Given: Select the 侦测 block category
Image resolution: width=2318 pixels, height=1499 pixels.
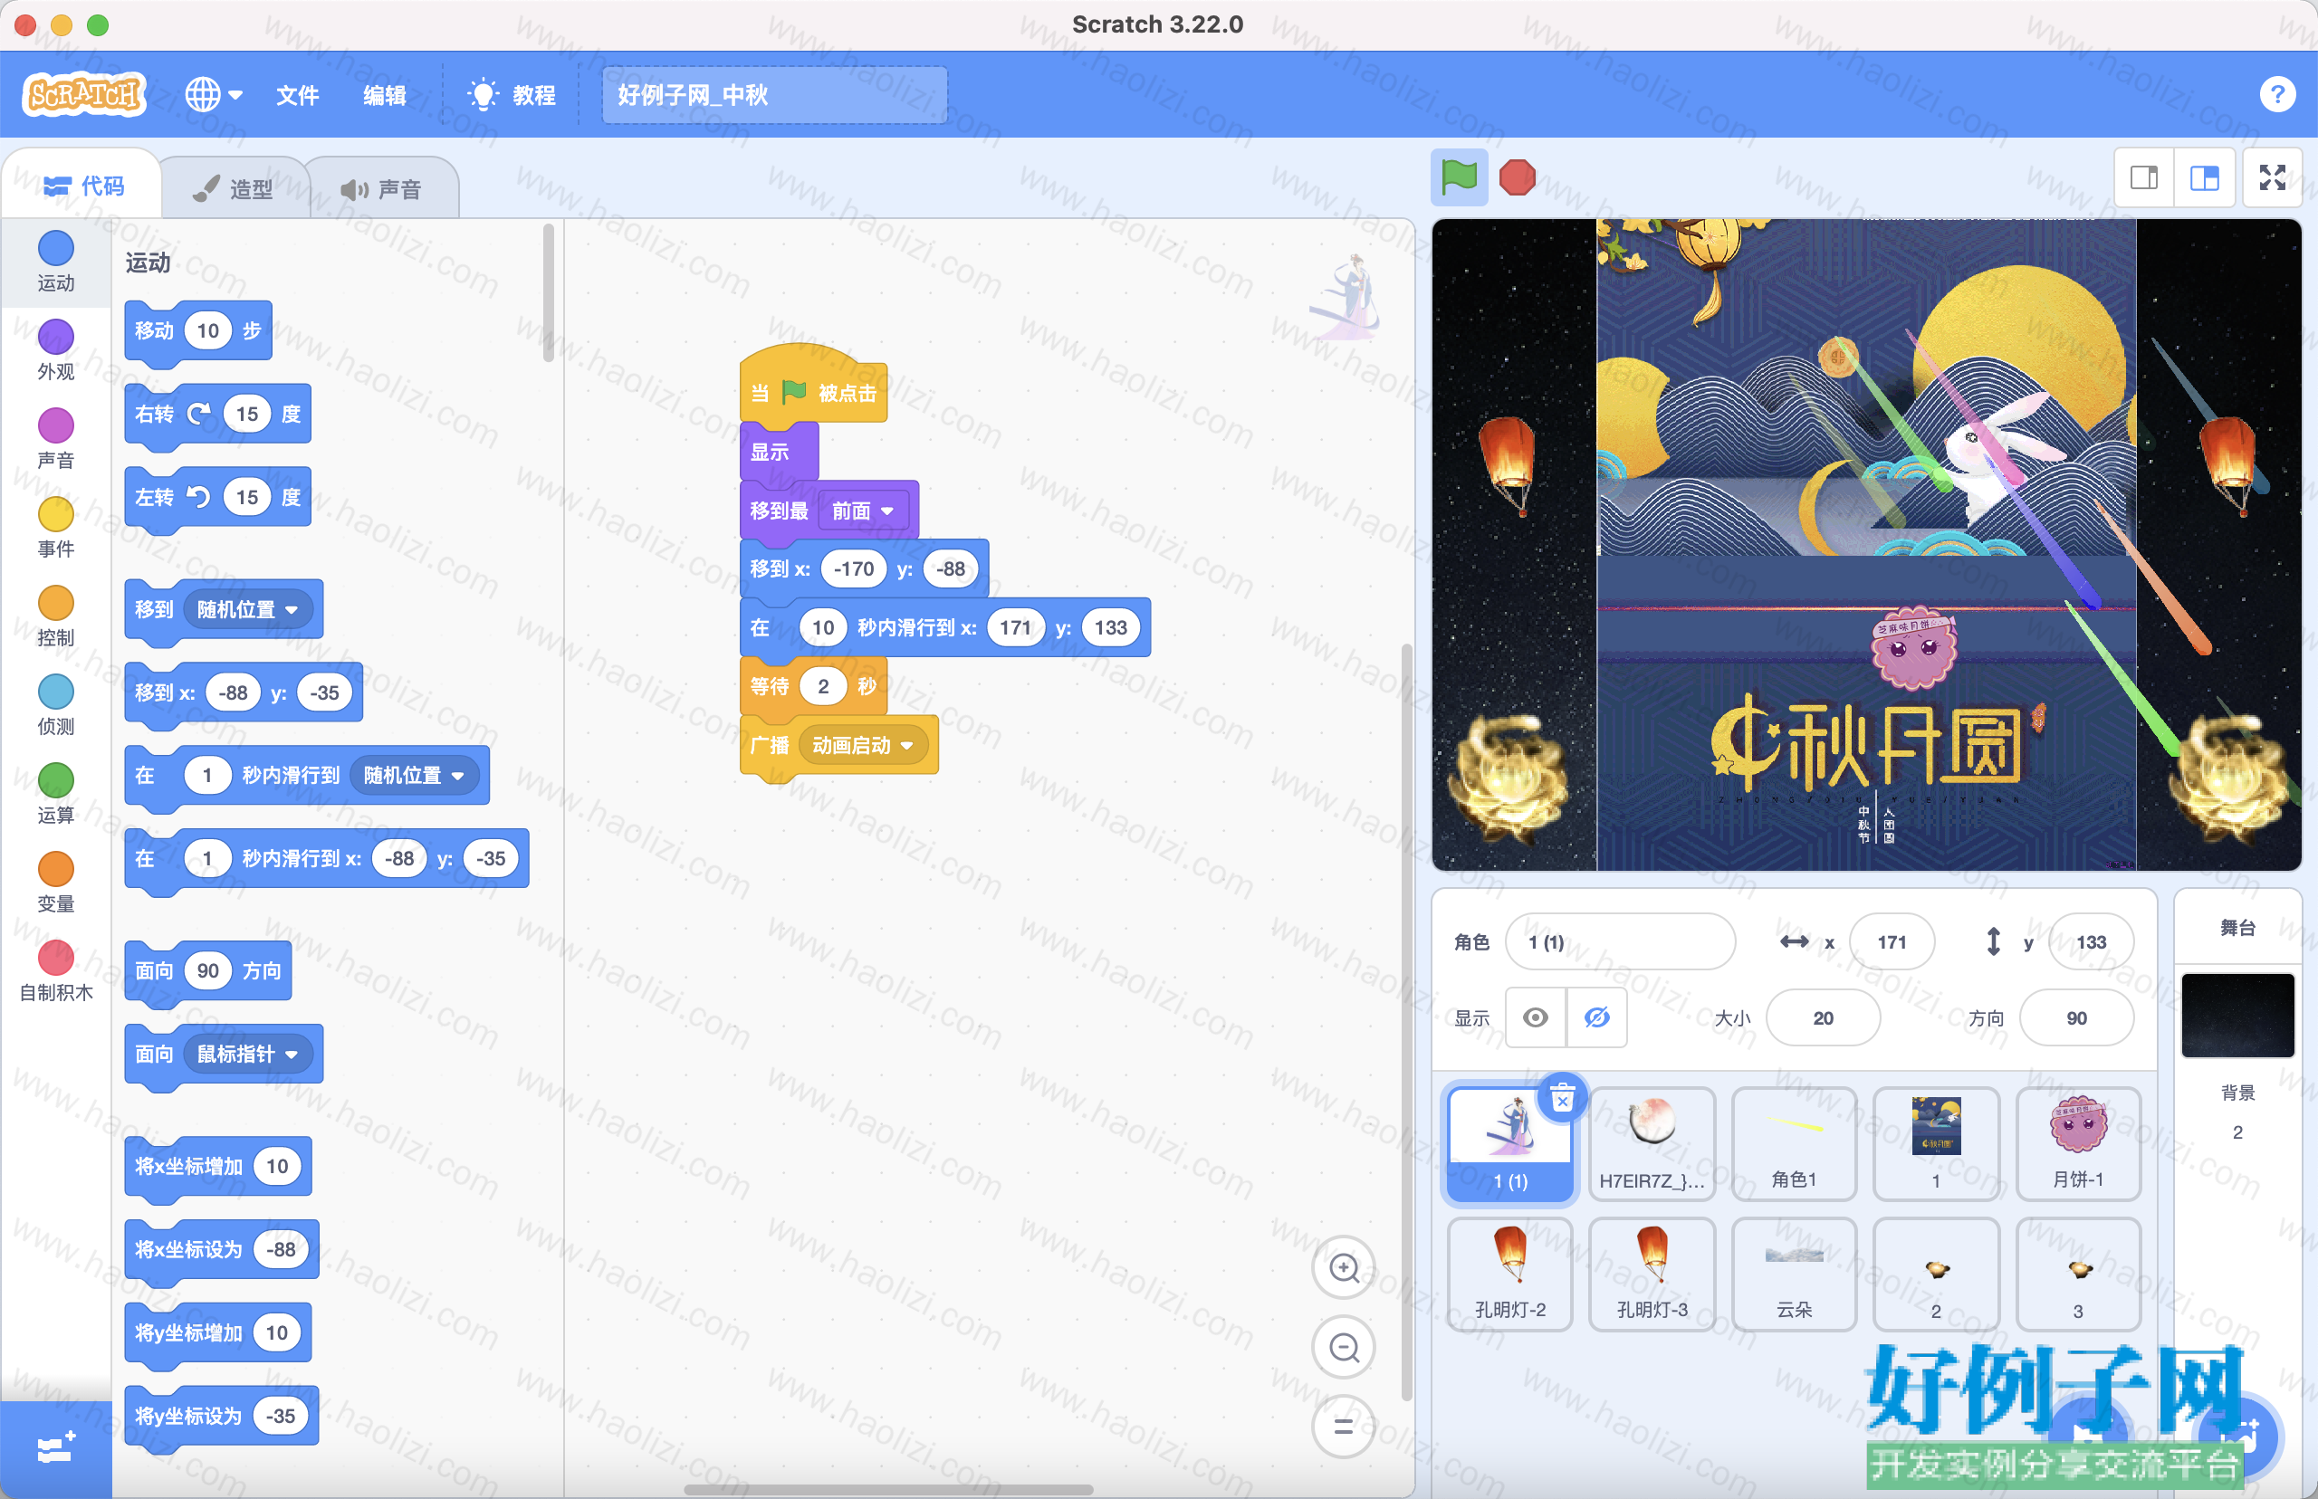Looking at the screenshot, I should (55, 703).
